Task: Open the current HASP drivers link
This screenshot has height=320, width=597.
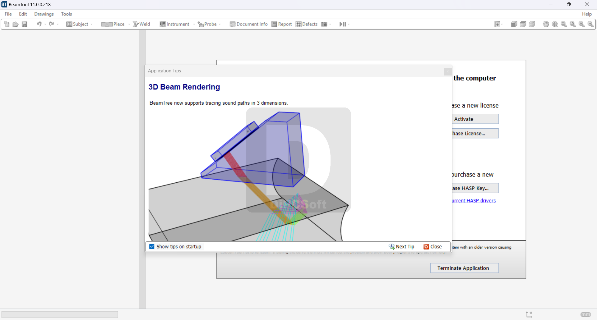Action: pos(474,201)
